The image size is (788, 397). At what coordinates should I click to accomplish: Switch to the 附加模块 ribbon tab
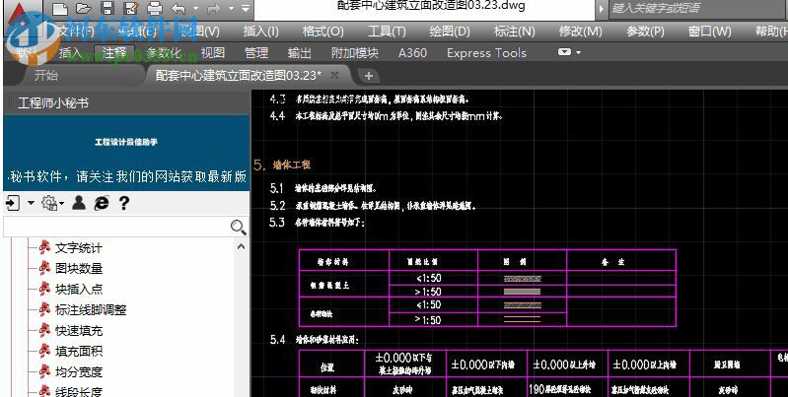[355, 53]
